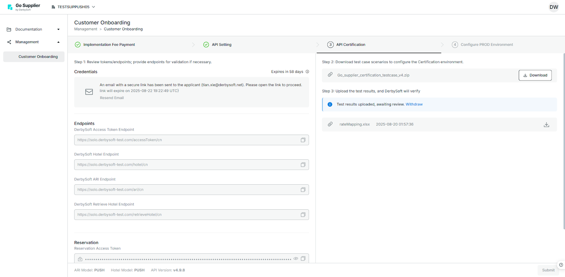565x277 pixels.
Task: Collapse the Management sidebar menu
Action: pos(34,42)
